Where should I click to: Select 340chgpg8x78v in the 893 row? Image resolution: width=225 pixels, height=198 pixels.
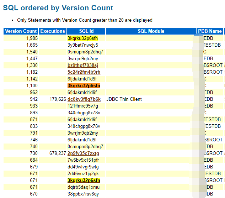tap(84, 113)
